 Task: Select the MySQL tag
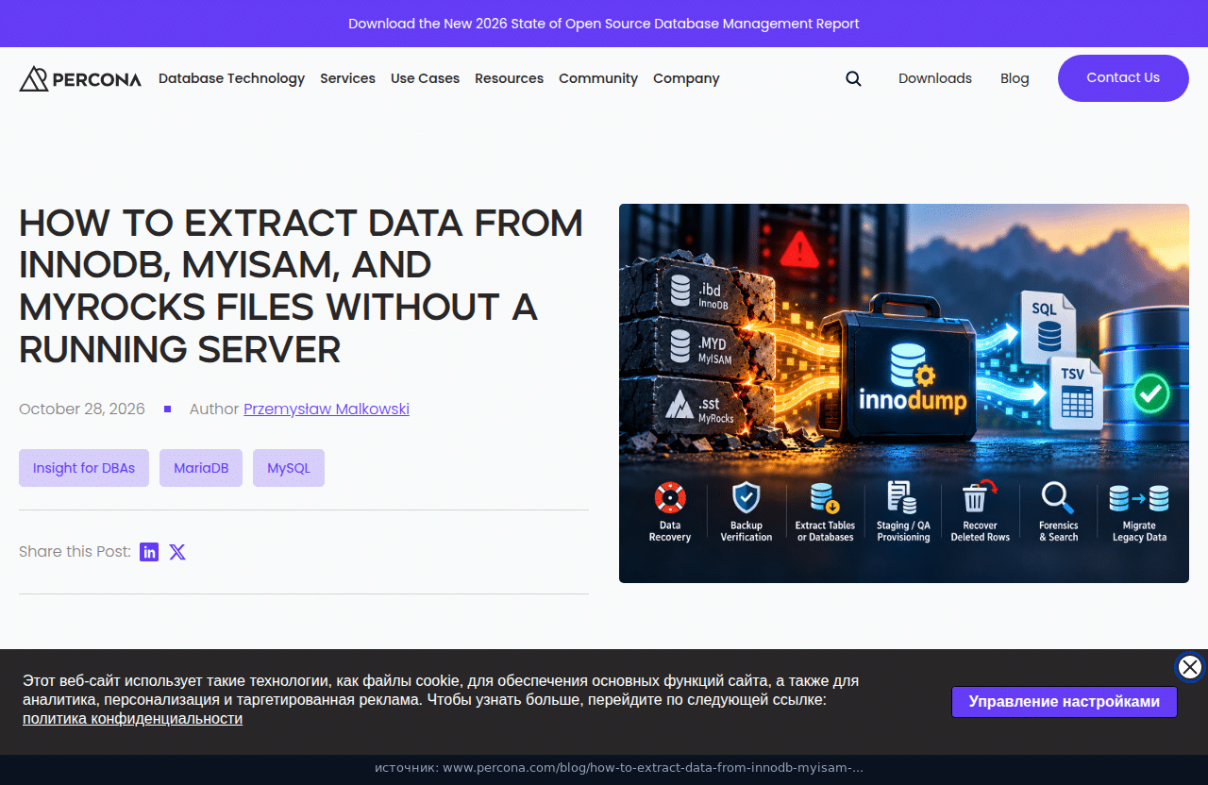coord(289,468)
